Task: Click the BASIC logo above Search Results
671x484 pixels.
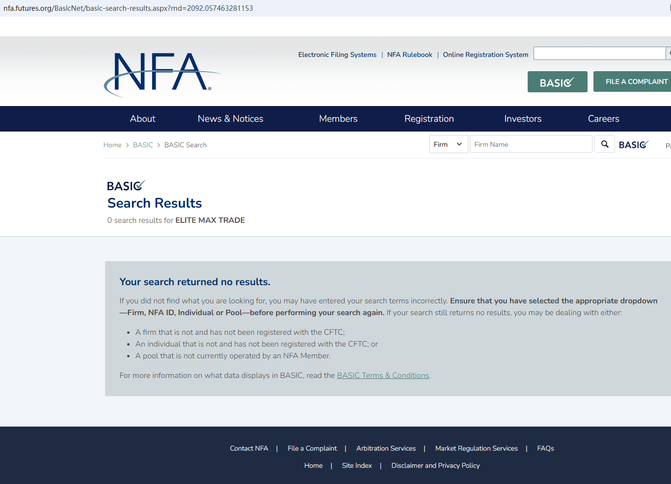Action: [x=126, y=186]
